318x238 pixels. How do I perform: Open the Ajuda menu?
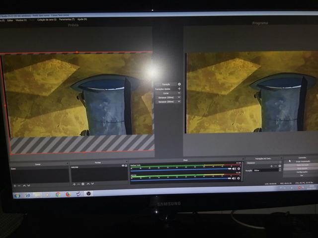click(82, 19)
